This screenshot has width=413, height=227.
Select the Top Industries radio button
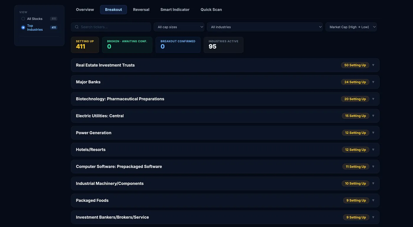pos(23,27)
